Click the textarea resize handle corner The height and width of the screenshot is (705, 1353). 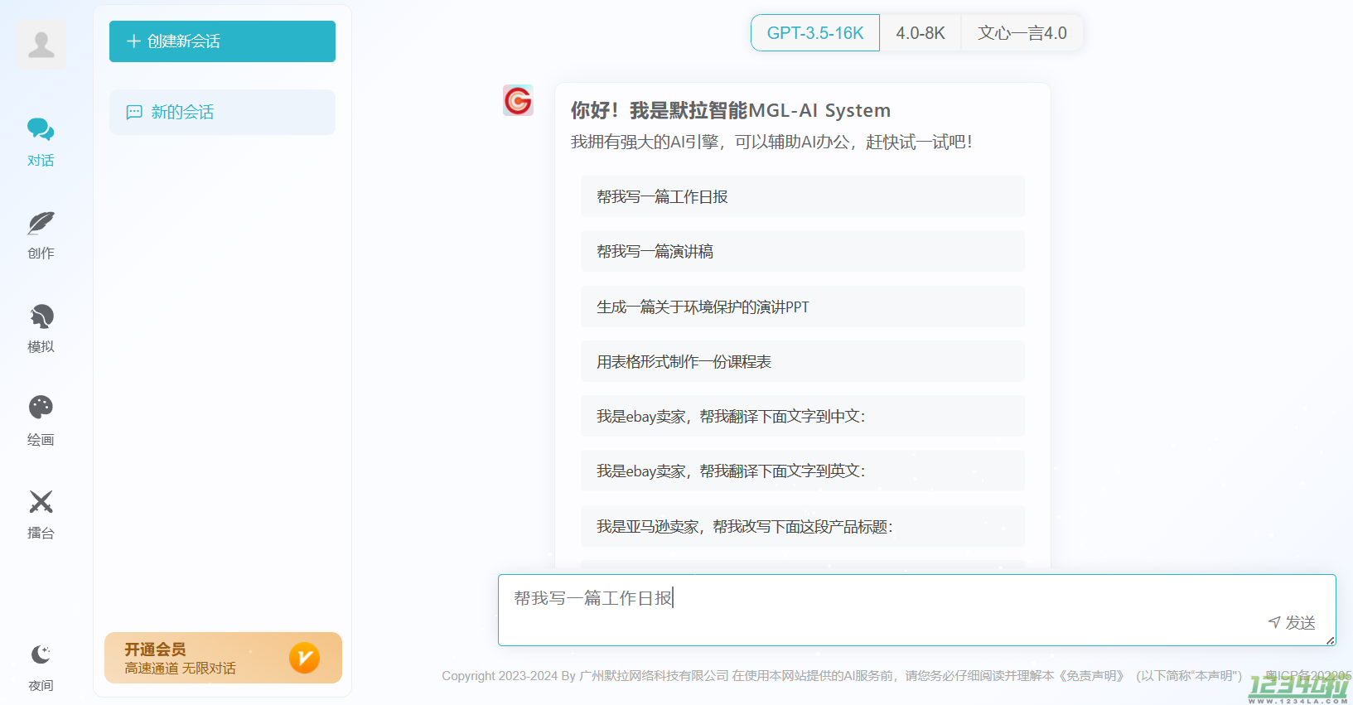point(1331,640)
